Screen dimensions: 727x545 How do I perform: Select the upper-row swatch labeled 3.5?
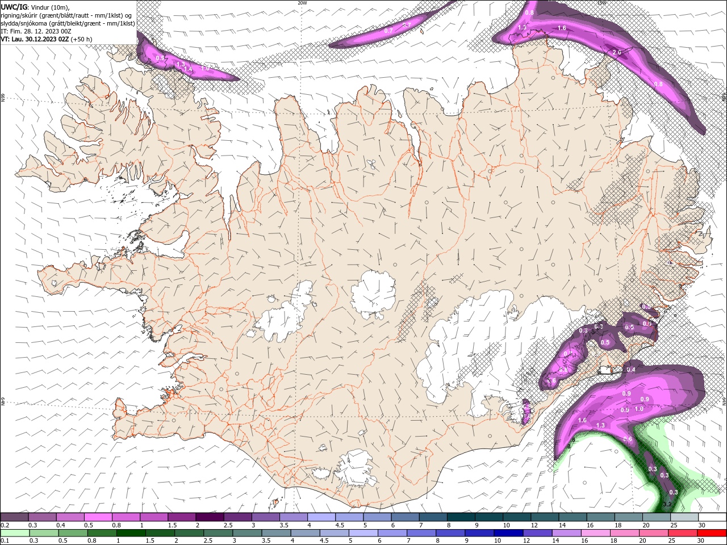click(x=294, y=517)
